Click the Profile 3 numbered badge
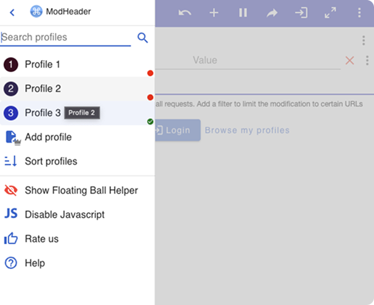This screenshot has height=305, width=374. (x=11, y=113)
